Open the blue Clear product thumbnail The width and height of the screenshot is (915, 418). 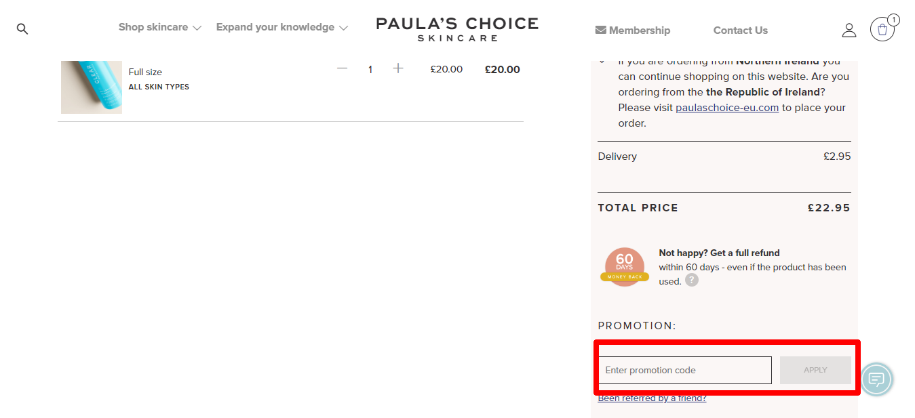click(x=92, y=87)
